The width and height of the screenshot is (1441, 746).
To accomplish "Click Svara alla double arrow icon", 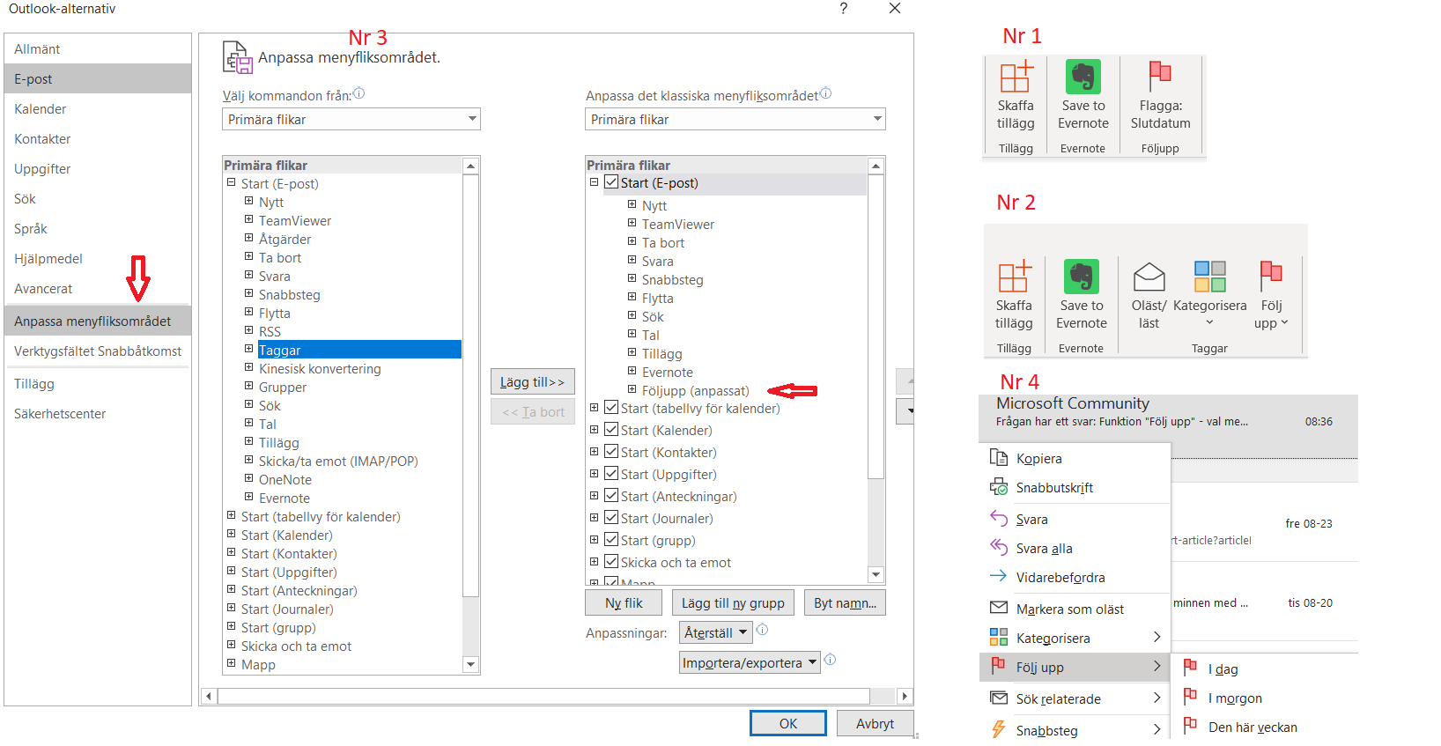I will coord(998,548).
